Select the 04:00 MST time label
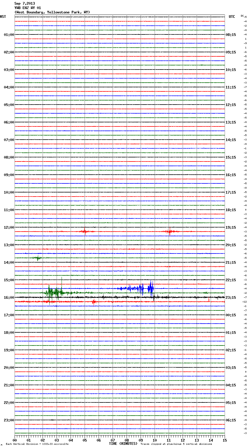The image size is (248, 448). (x=9, y=87)
